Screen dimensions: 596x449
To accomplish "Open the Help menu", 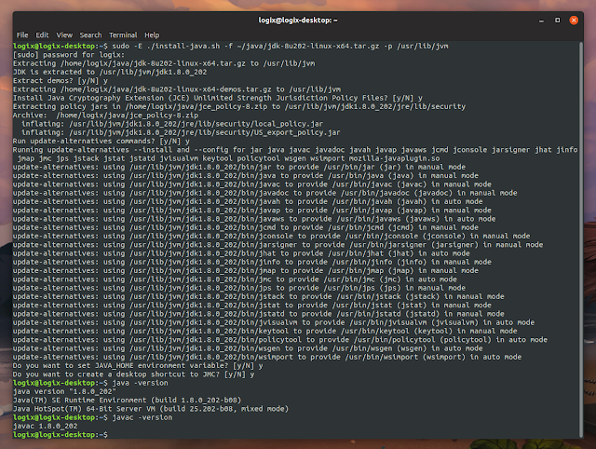I will pos(152,35).
